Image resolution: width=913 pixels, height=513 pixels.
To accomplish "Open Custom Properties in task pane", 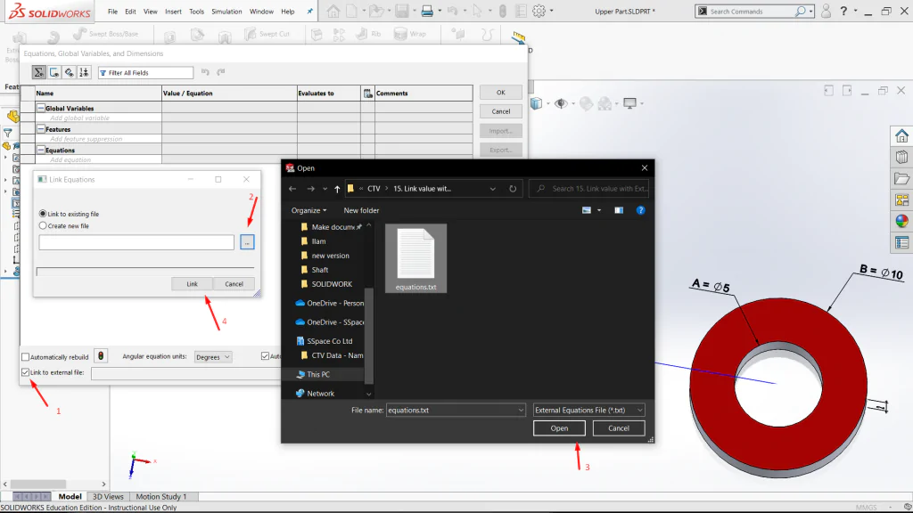I will (902, 242).
